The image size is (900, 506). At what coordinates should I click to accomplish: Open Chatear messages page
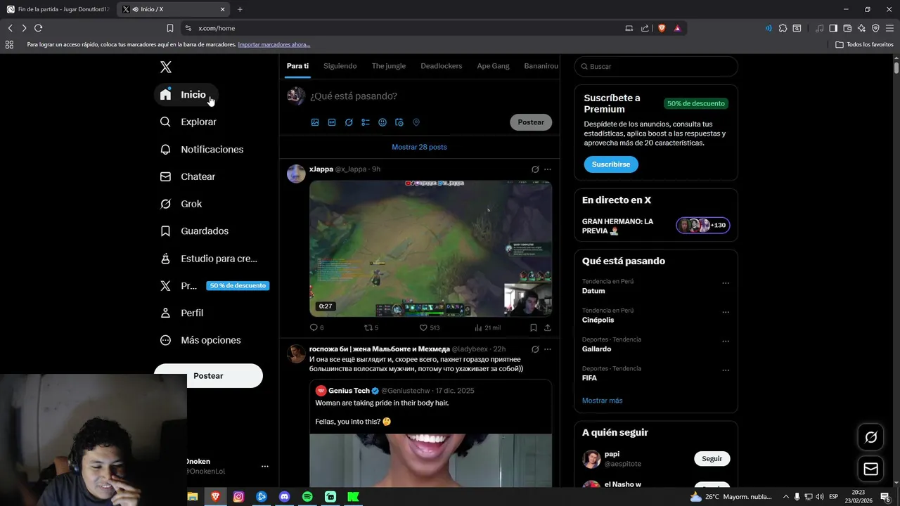187,176
